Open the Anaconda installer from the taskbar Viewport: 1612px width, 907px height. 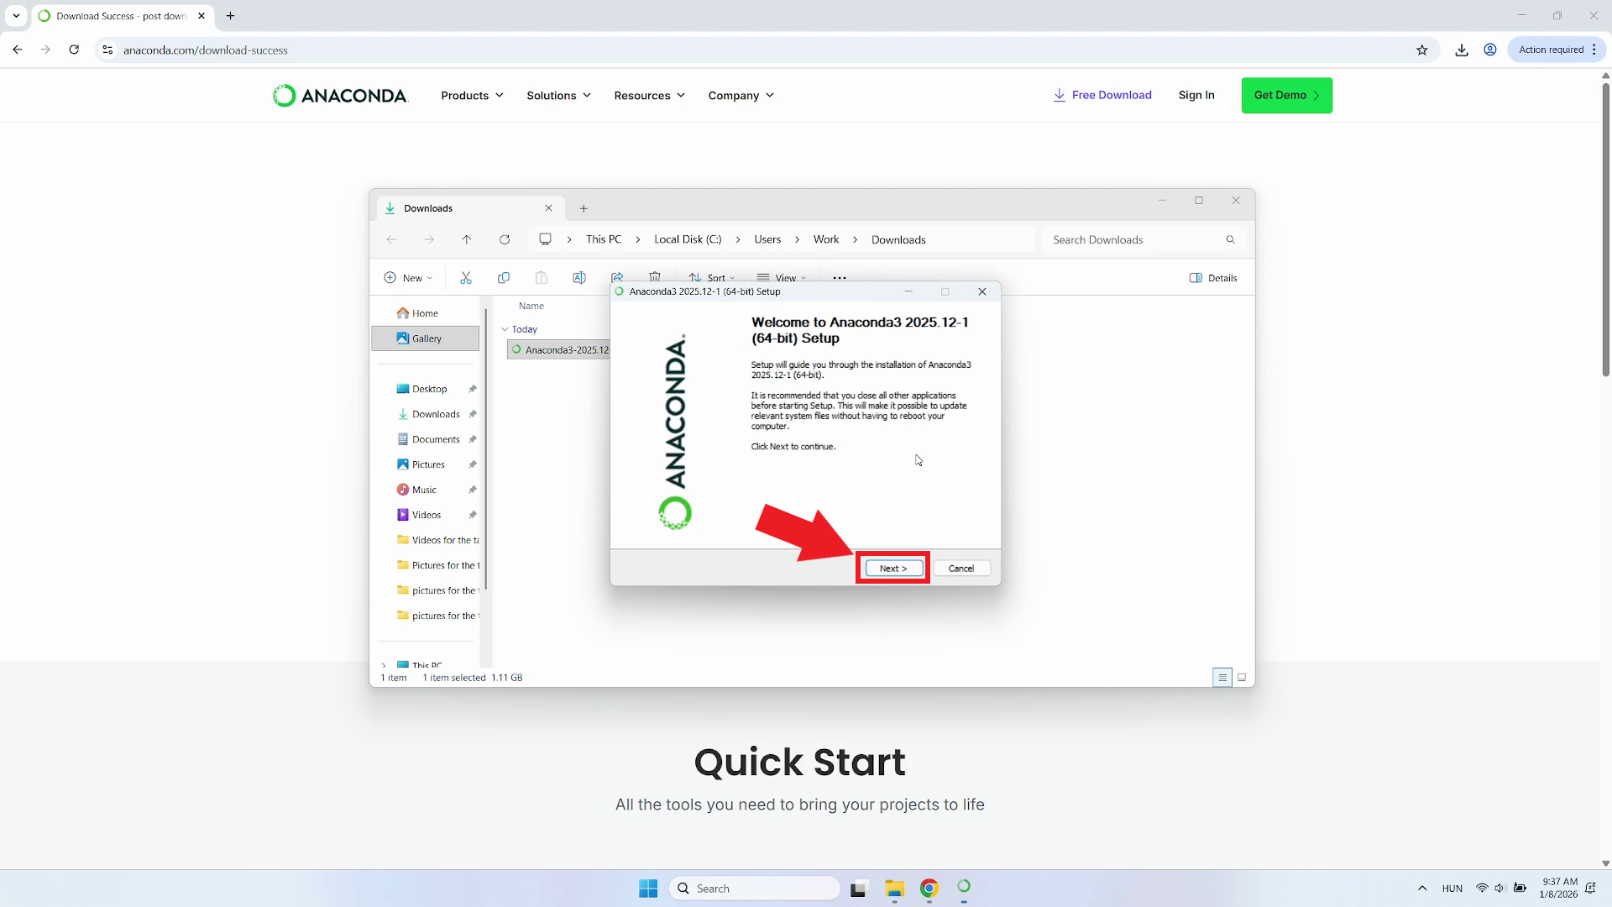pyautogui.click(x=964, y=888)
